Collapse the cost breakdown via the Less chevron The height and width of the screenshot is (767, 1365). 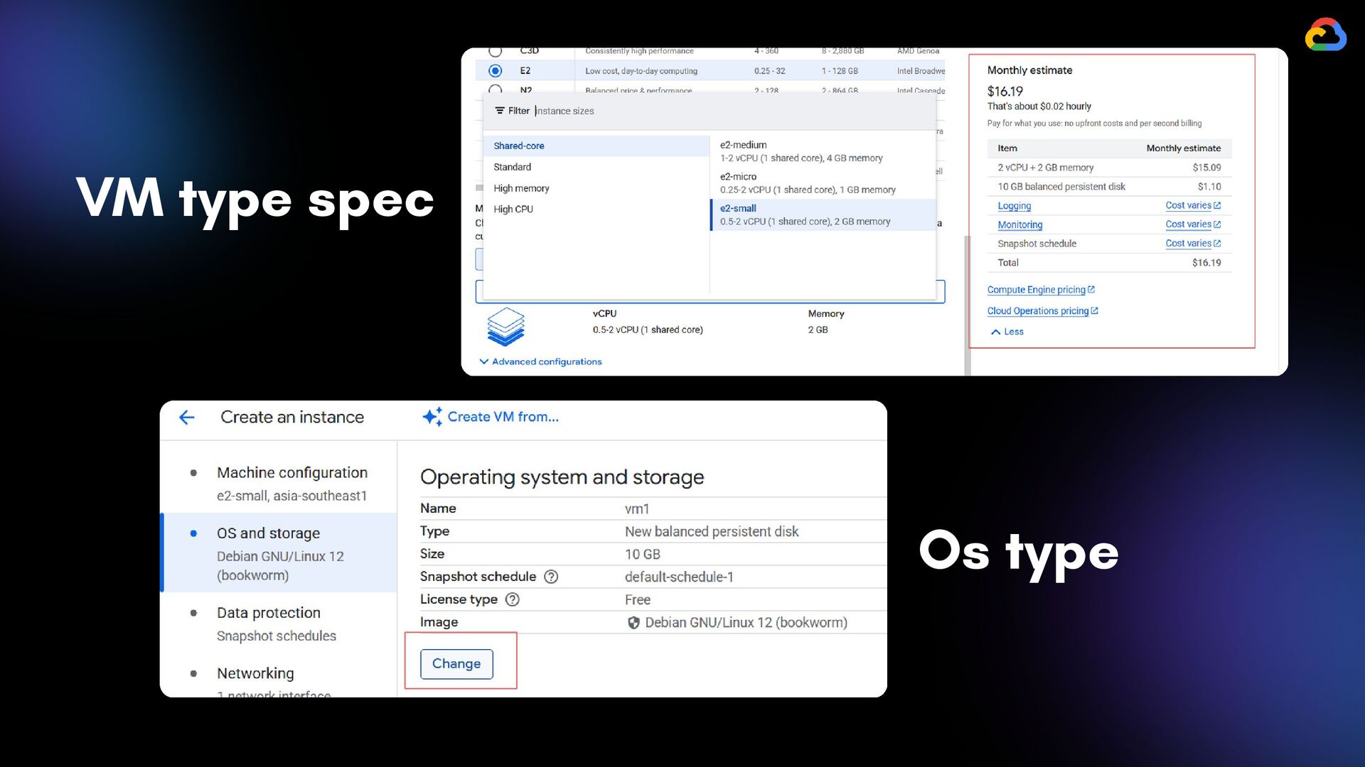click(x=1006, y=331)
